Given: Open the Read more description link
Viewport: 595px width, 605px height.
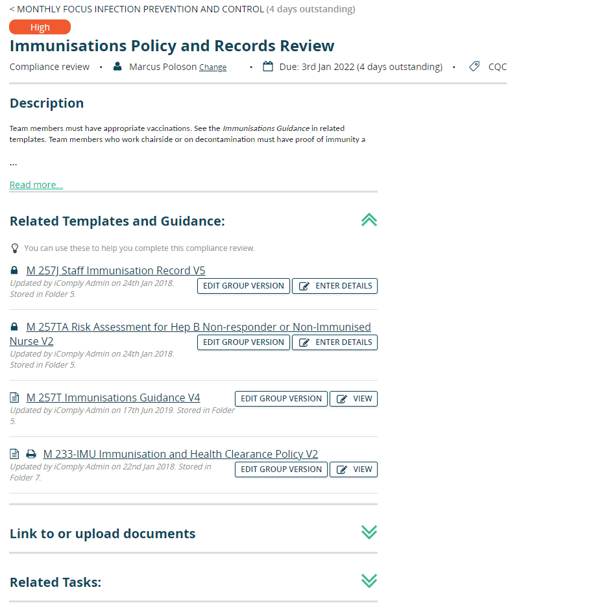Looking at the screenshot, I should point(36,185).
